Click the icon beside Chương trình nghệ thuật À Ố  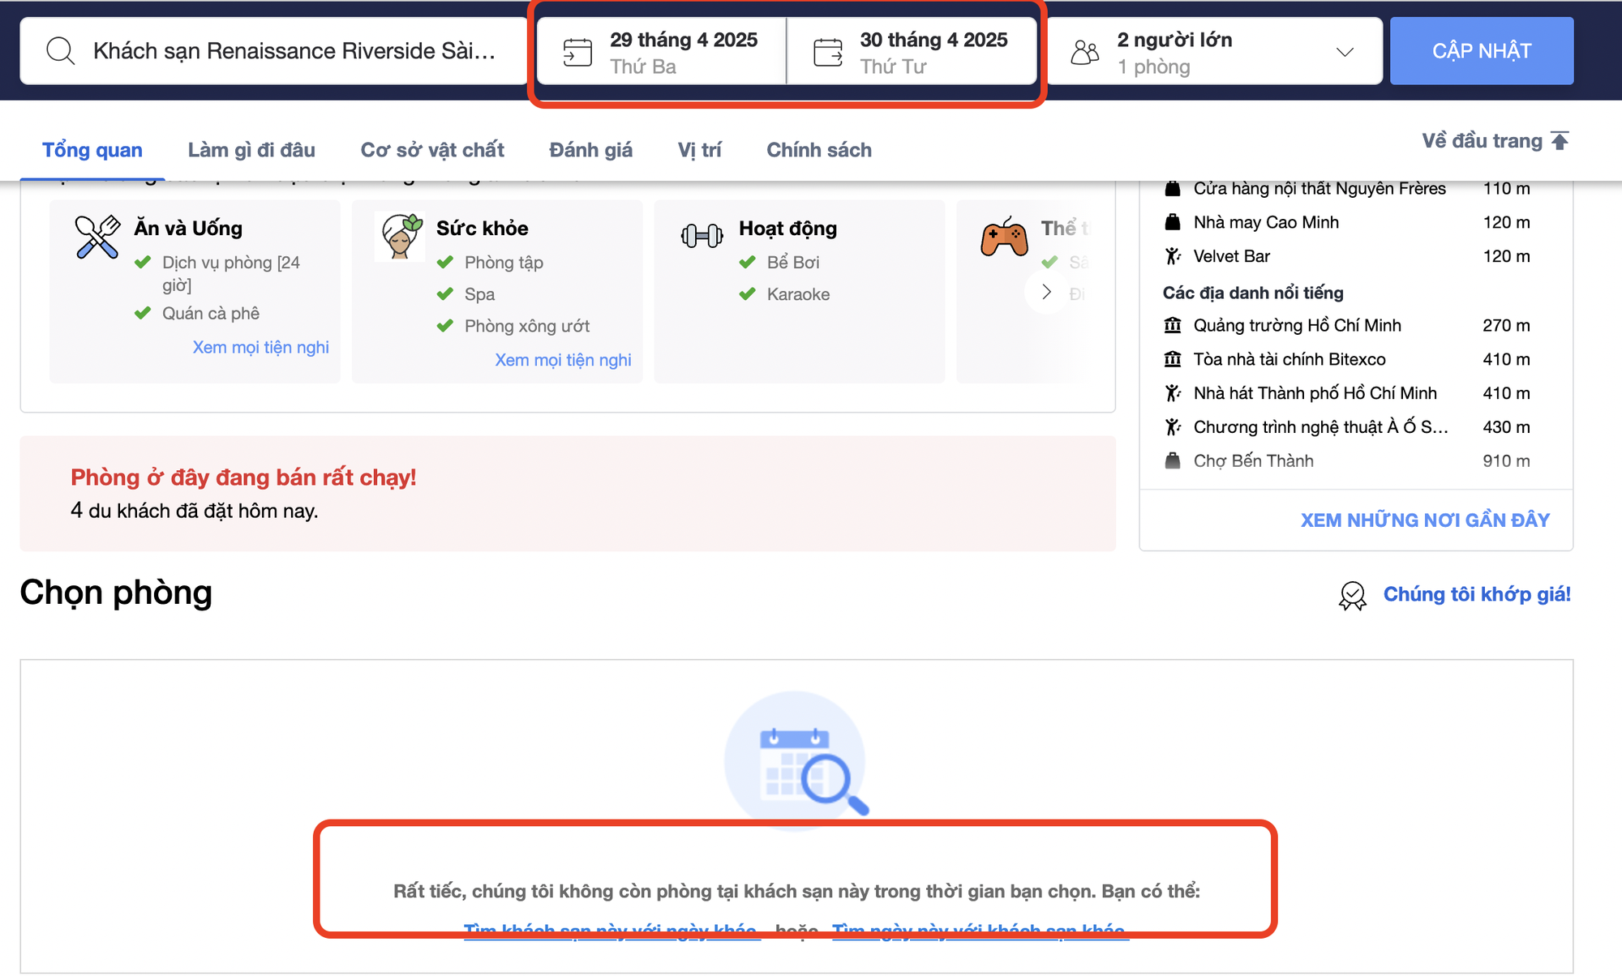pos(1173,427)
